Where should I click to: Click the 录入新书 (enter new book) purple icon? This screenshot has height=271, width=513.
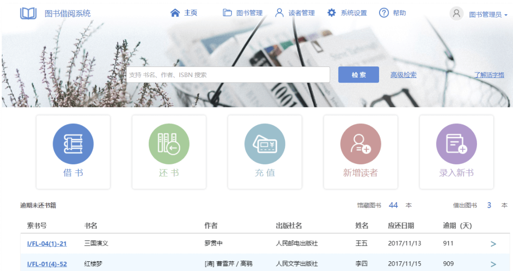[456, 144]
